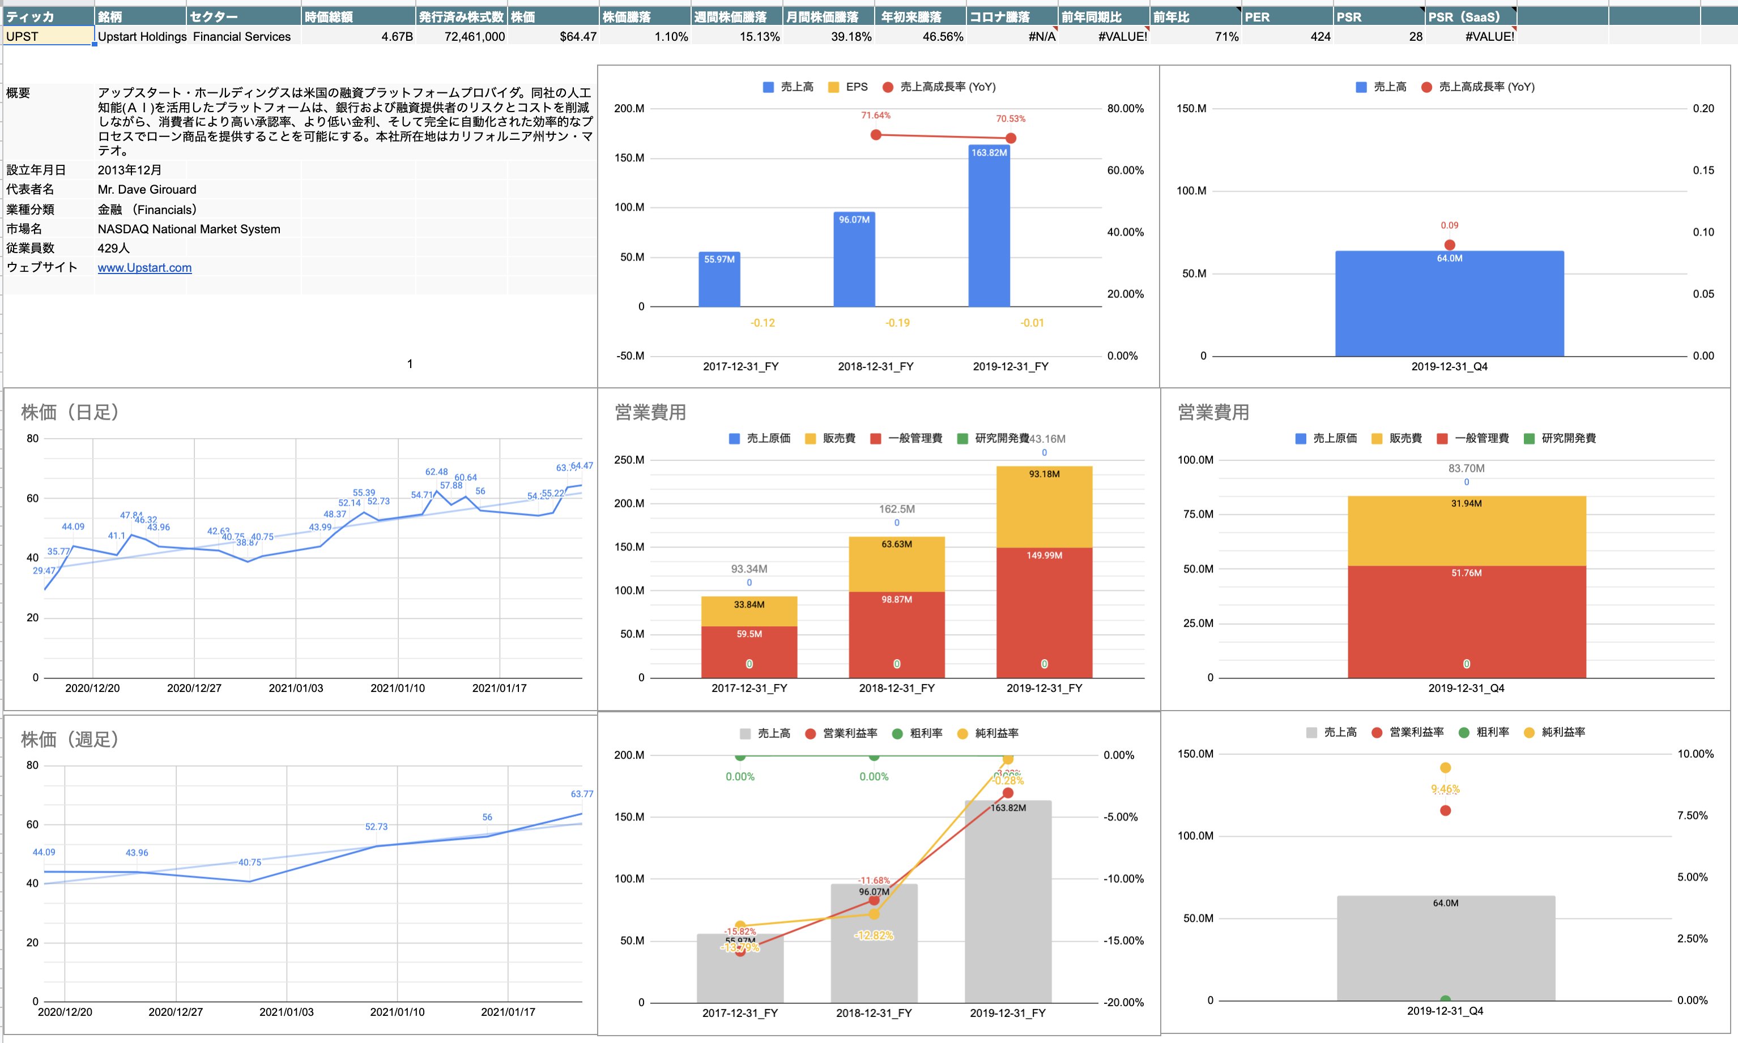Screen dimensions: 1738x1043
Task: Click the 64.0M blue quarterly revenue bar
Action: click(1450, 304)
